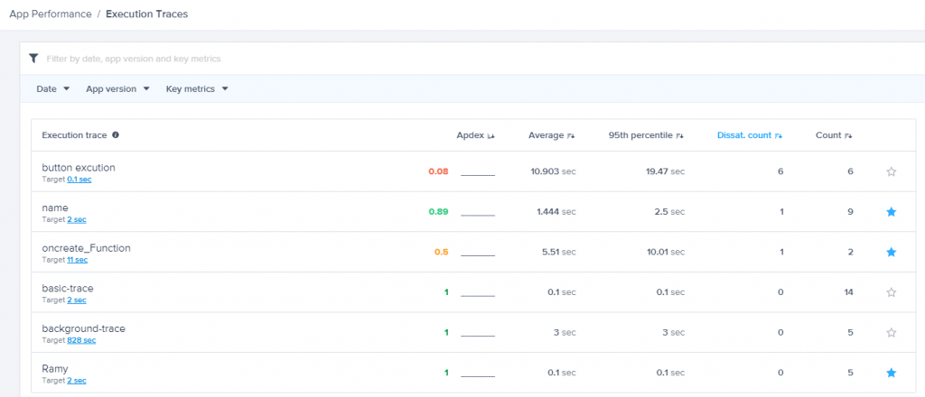Sort by Apdex column sort icon
Image resolution: width=925 pixels, height=397 pixels.
[491, 136]
